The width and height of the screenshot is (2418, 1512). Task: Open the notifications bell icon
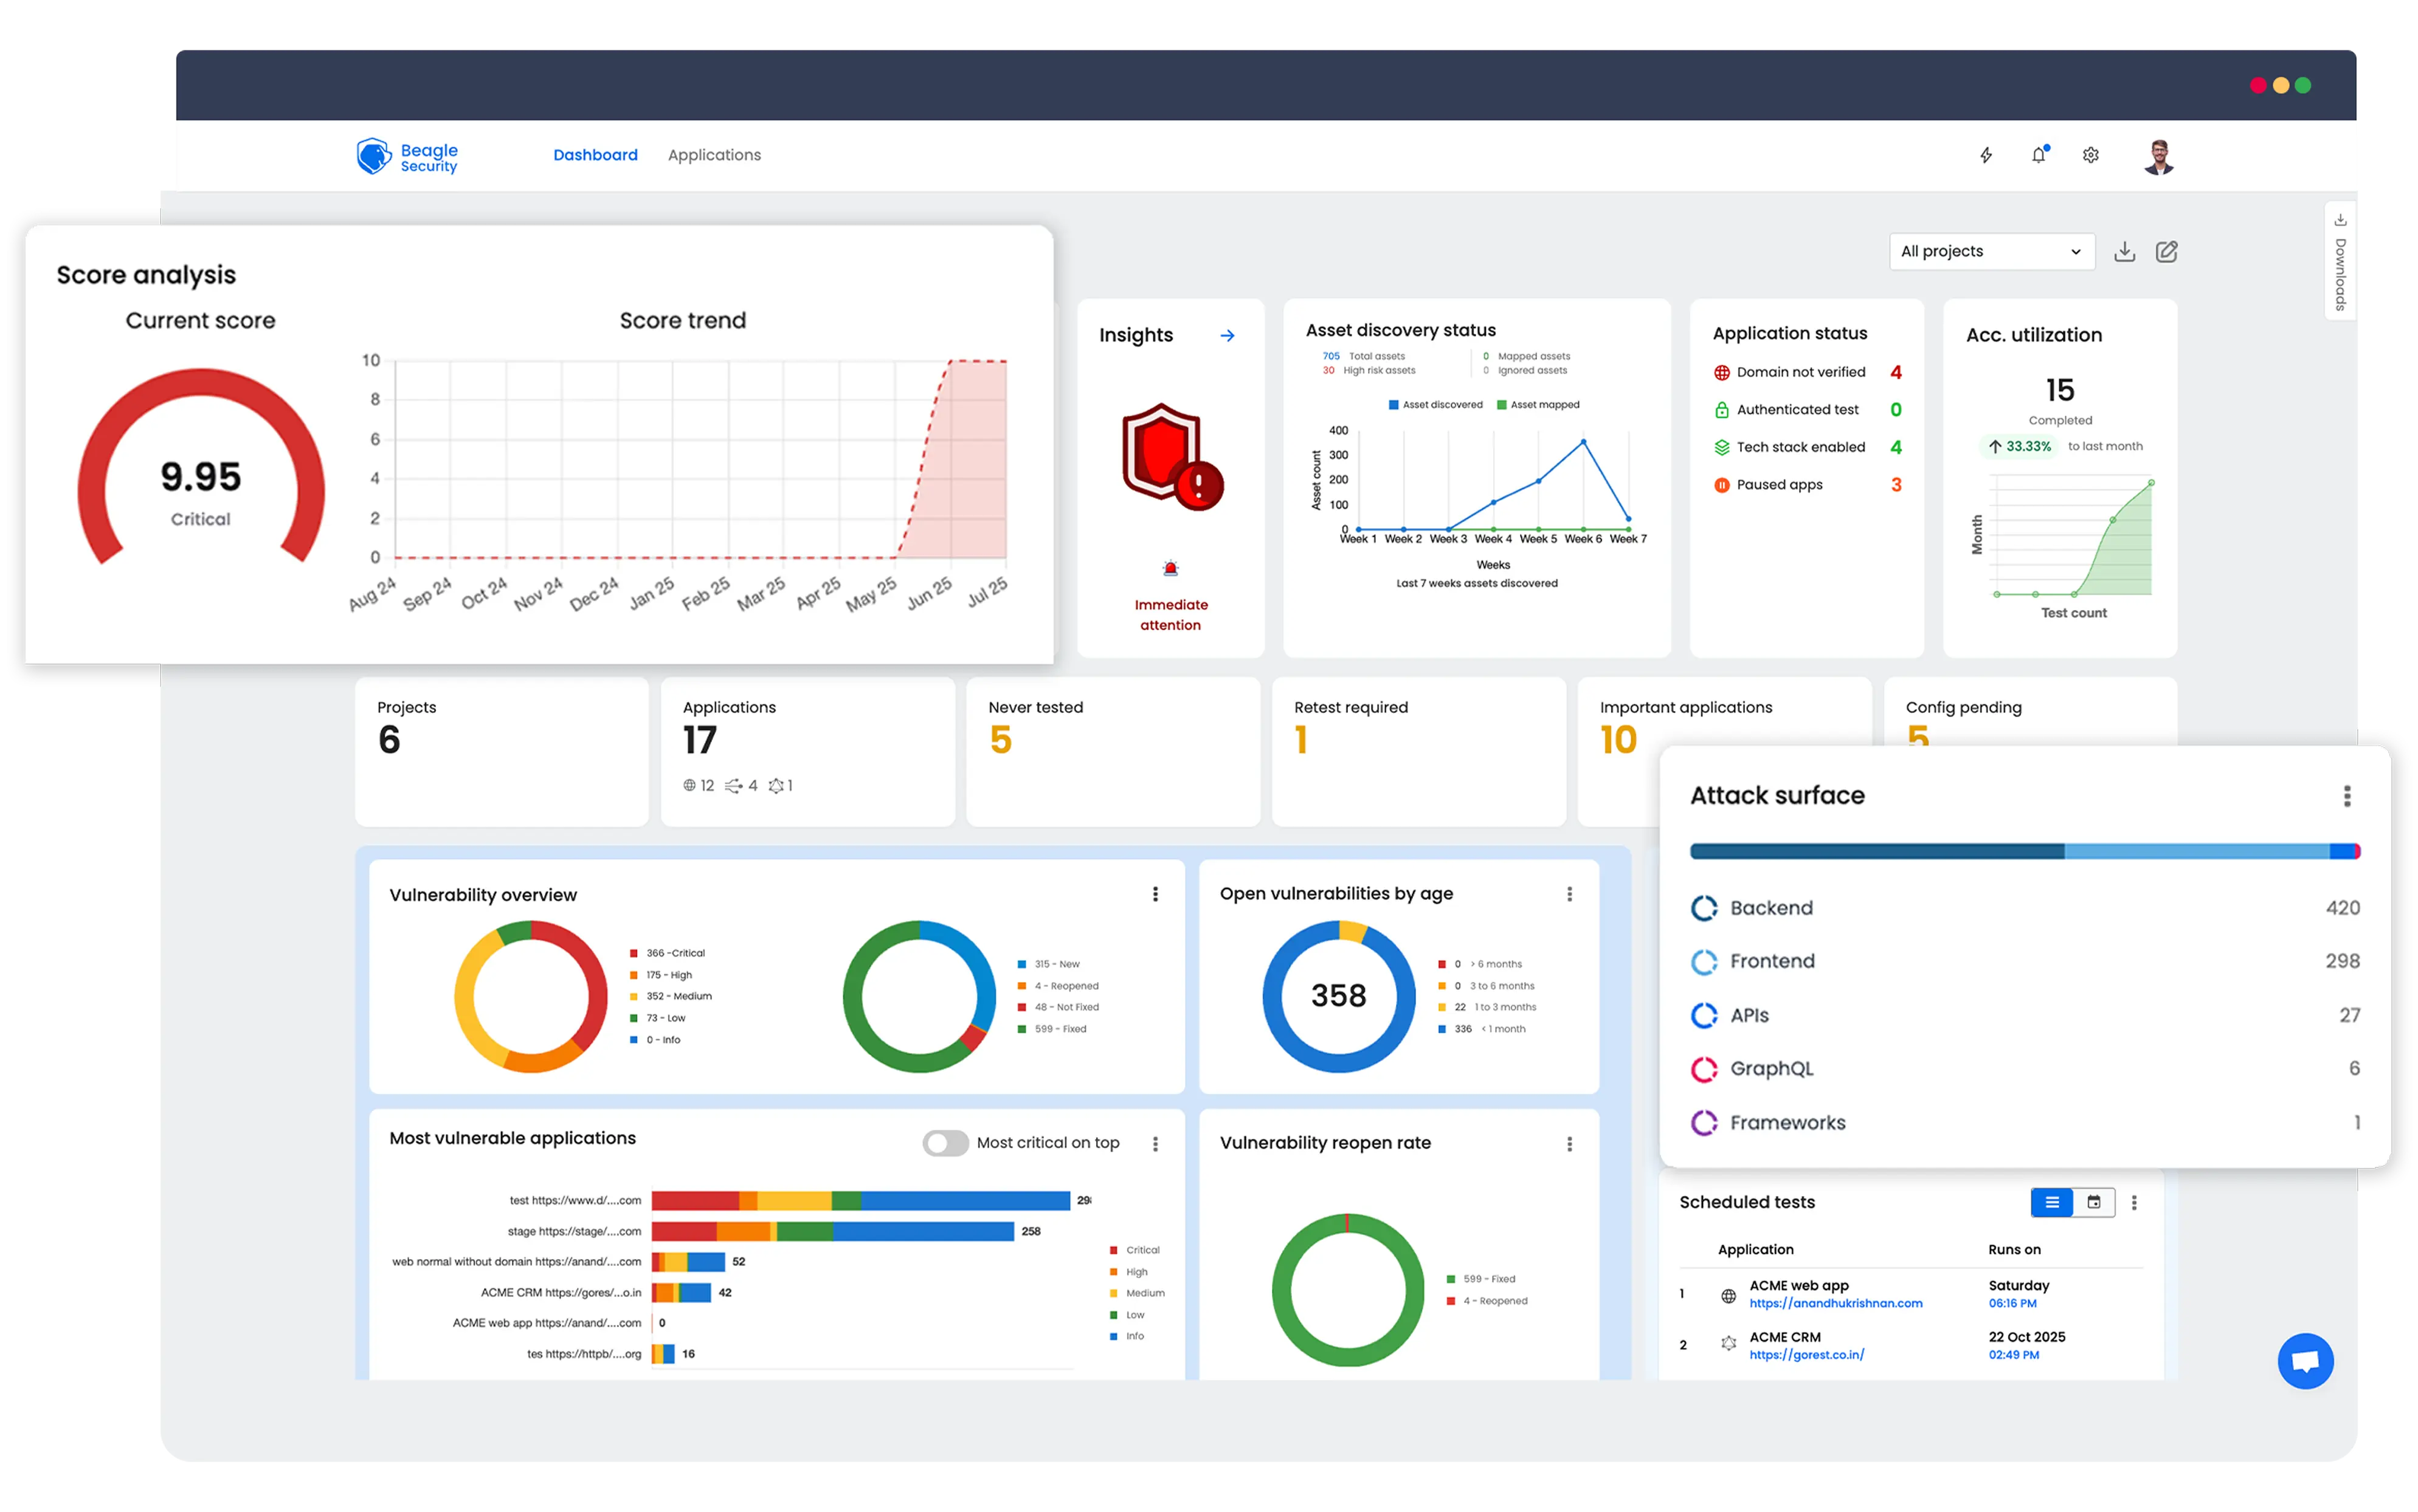pyautogui.click(x=2038, y=155)
